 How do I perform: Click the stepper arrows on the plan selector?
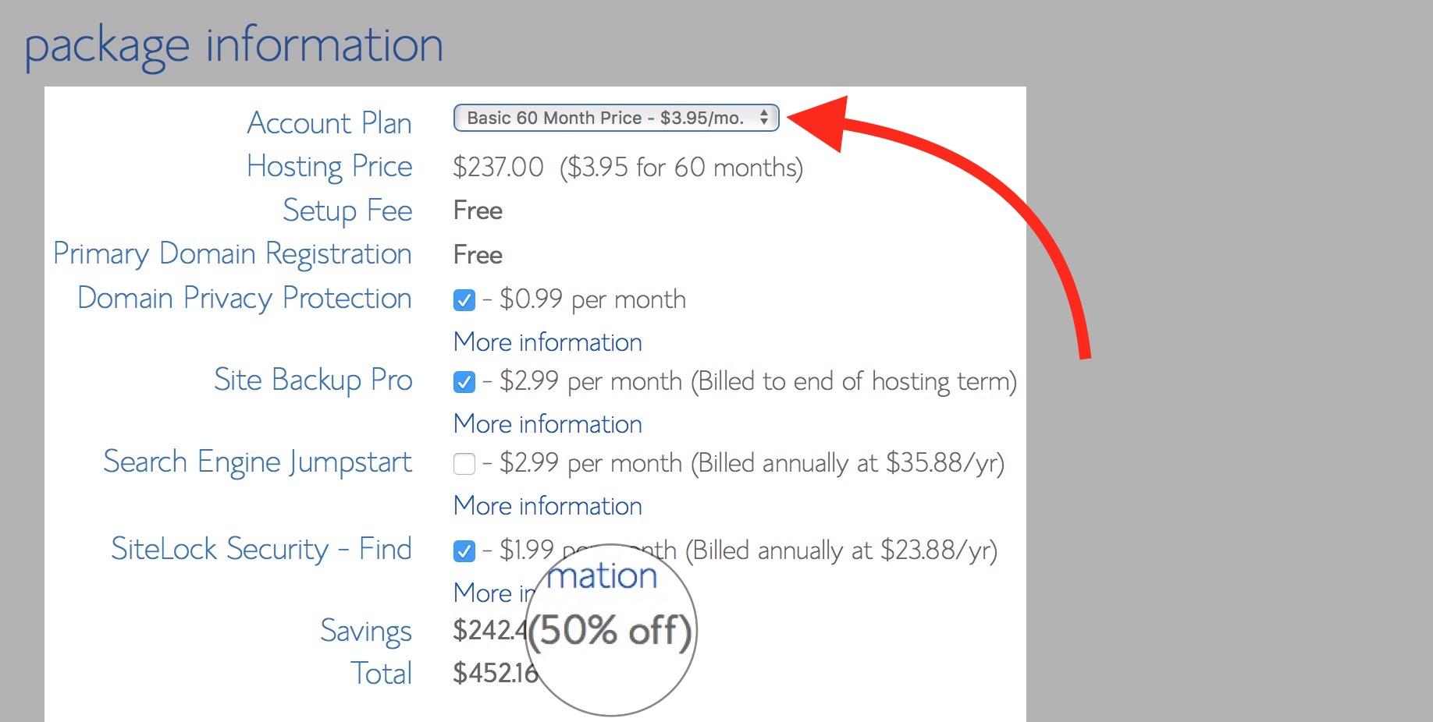[x=763, y=118]
